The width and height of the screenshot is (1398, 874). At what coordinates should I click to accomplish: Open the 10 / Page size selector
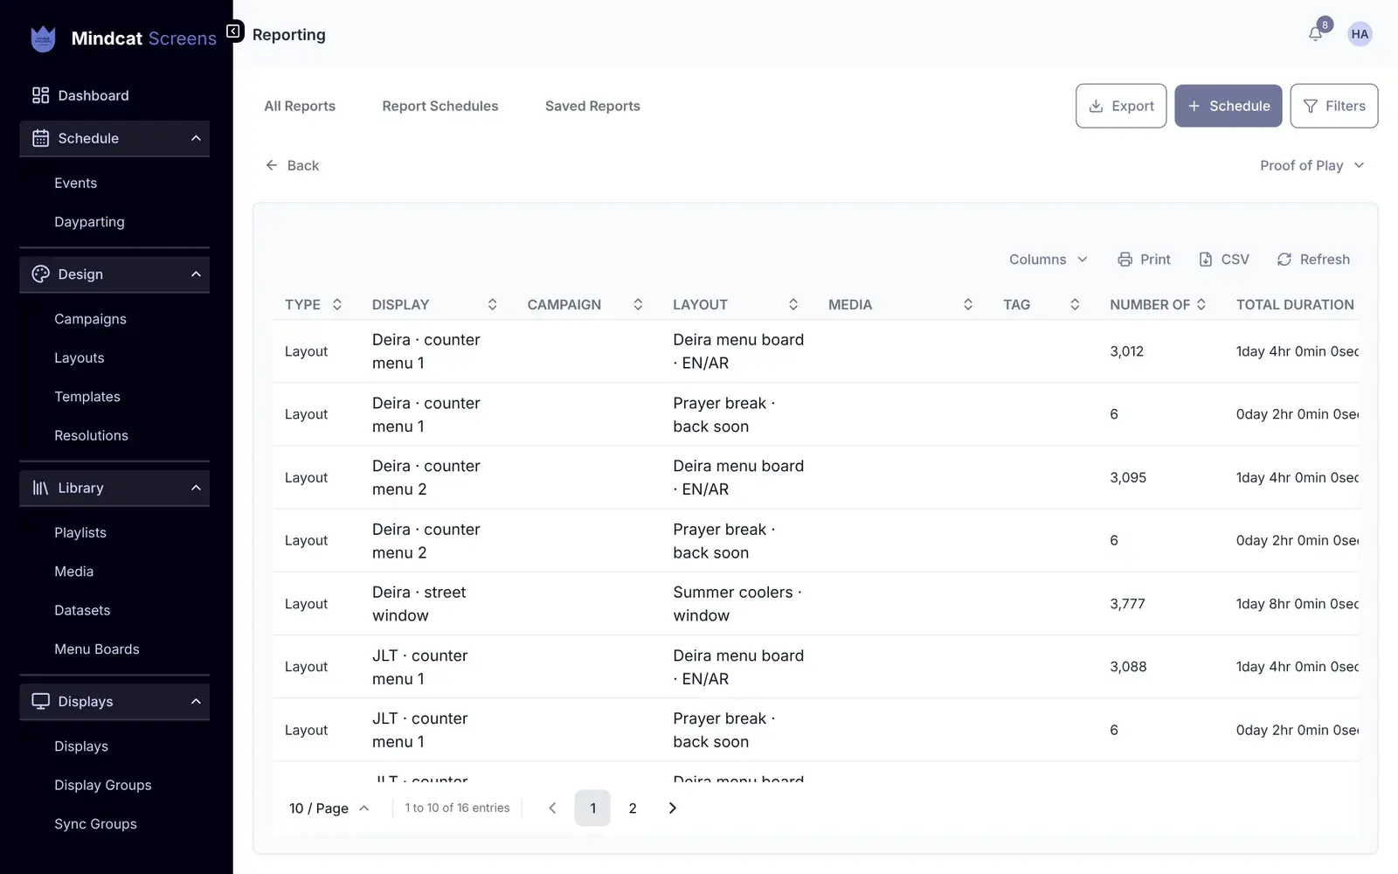pyautogui.click(x=329, y=808)
